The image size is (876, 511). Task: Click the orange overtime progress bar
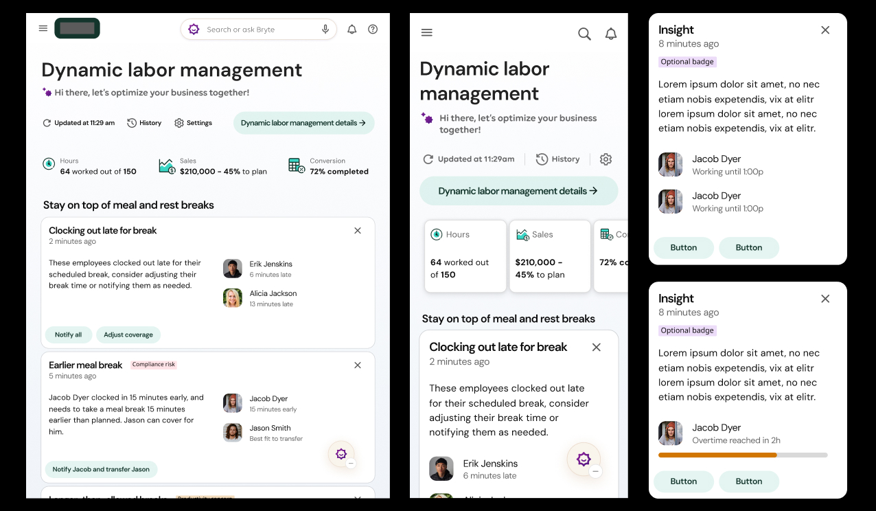pos(717,455)
